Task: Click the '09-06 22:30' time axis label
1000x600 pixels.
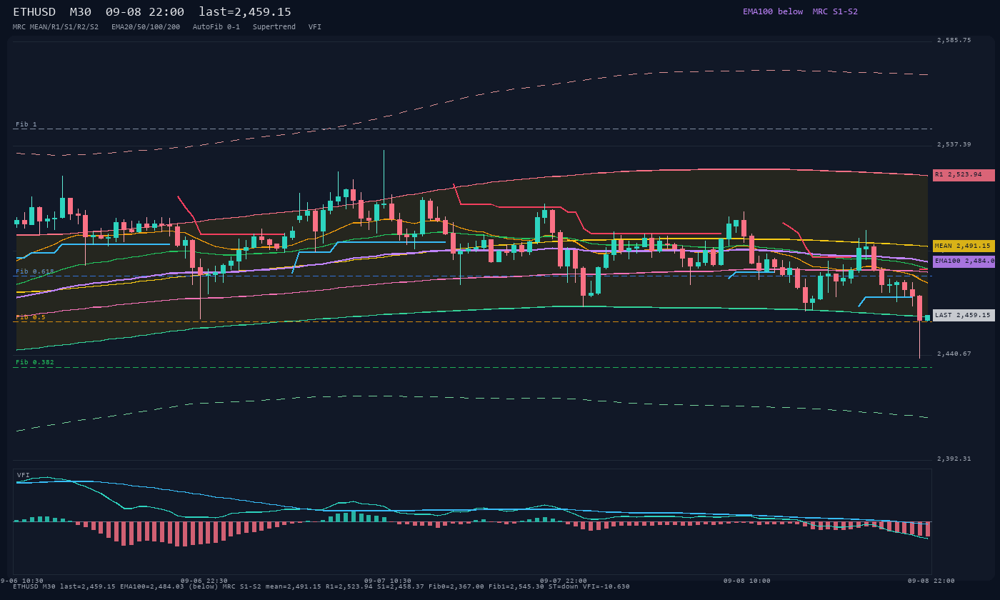Action: coord(204,581)
